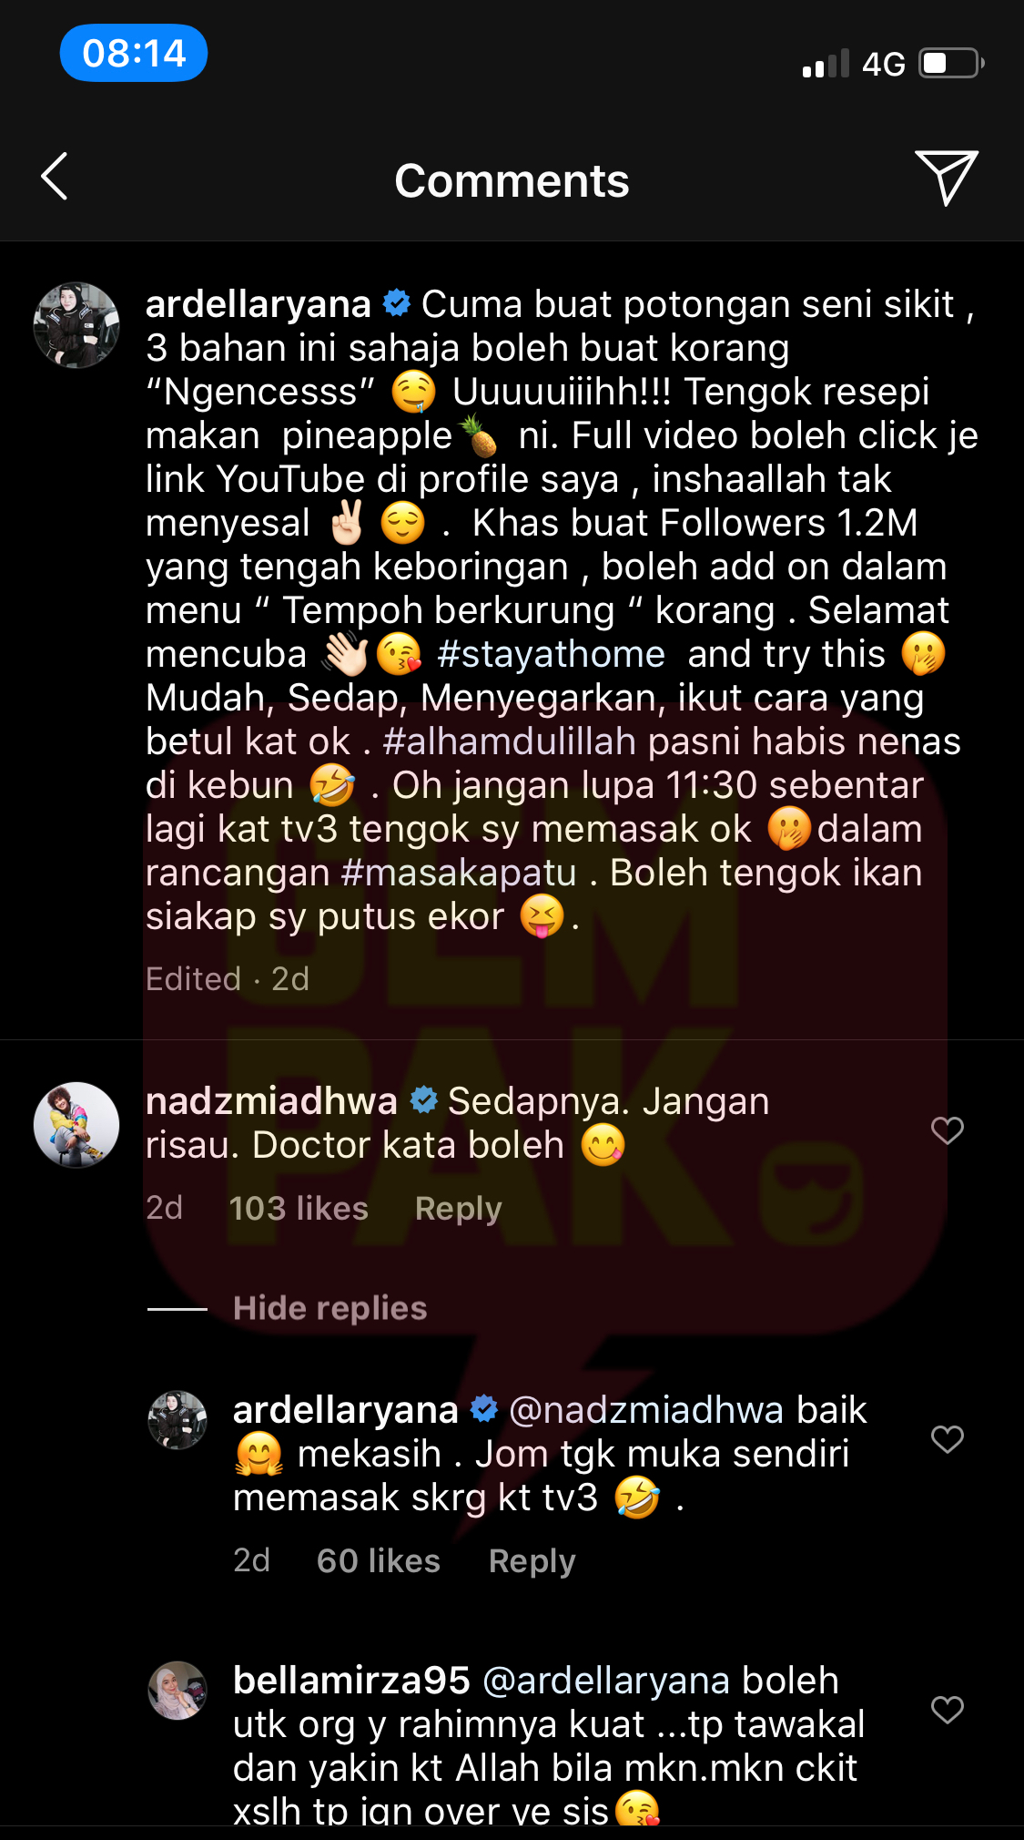Like nadzmiadhwa's comment with the heart
This screenshot has width=1024, height=1840.
[948, 1130]
